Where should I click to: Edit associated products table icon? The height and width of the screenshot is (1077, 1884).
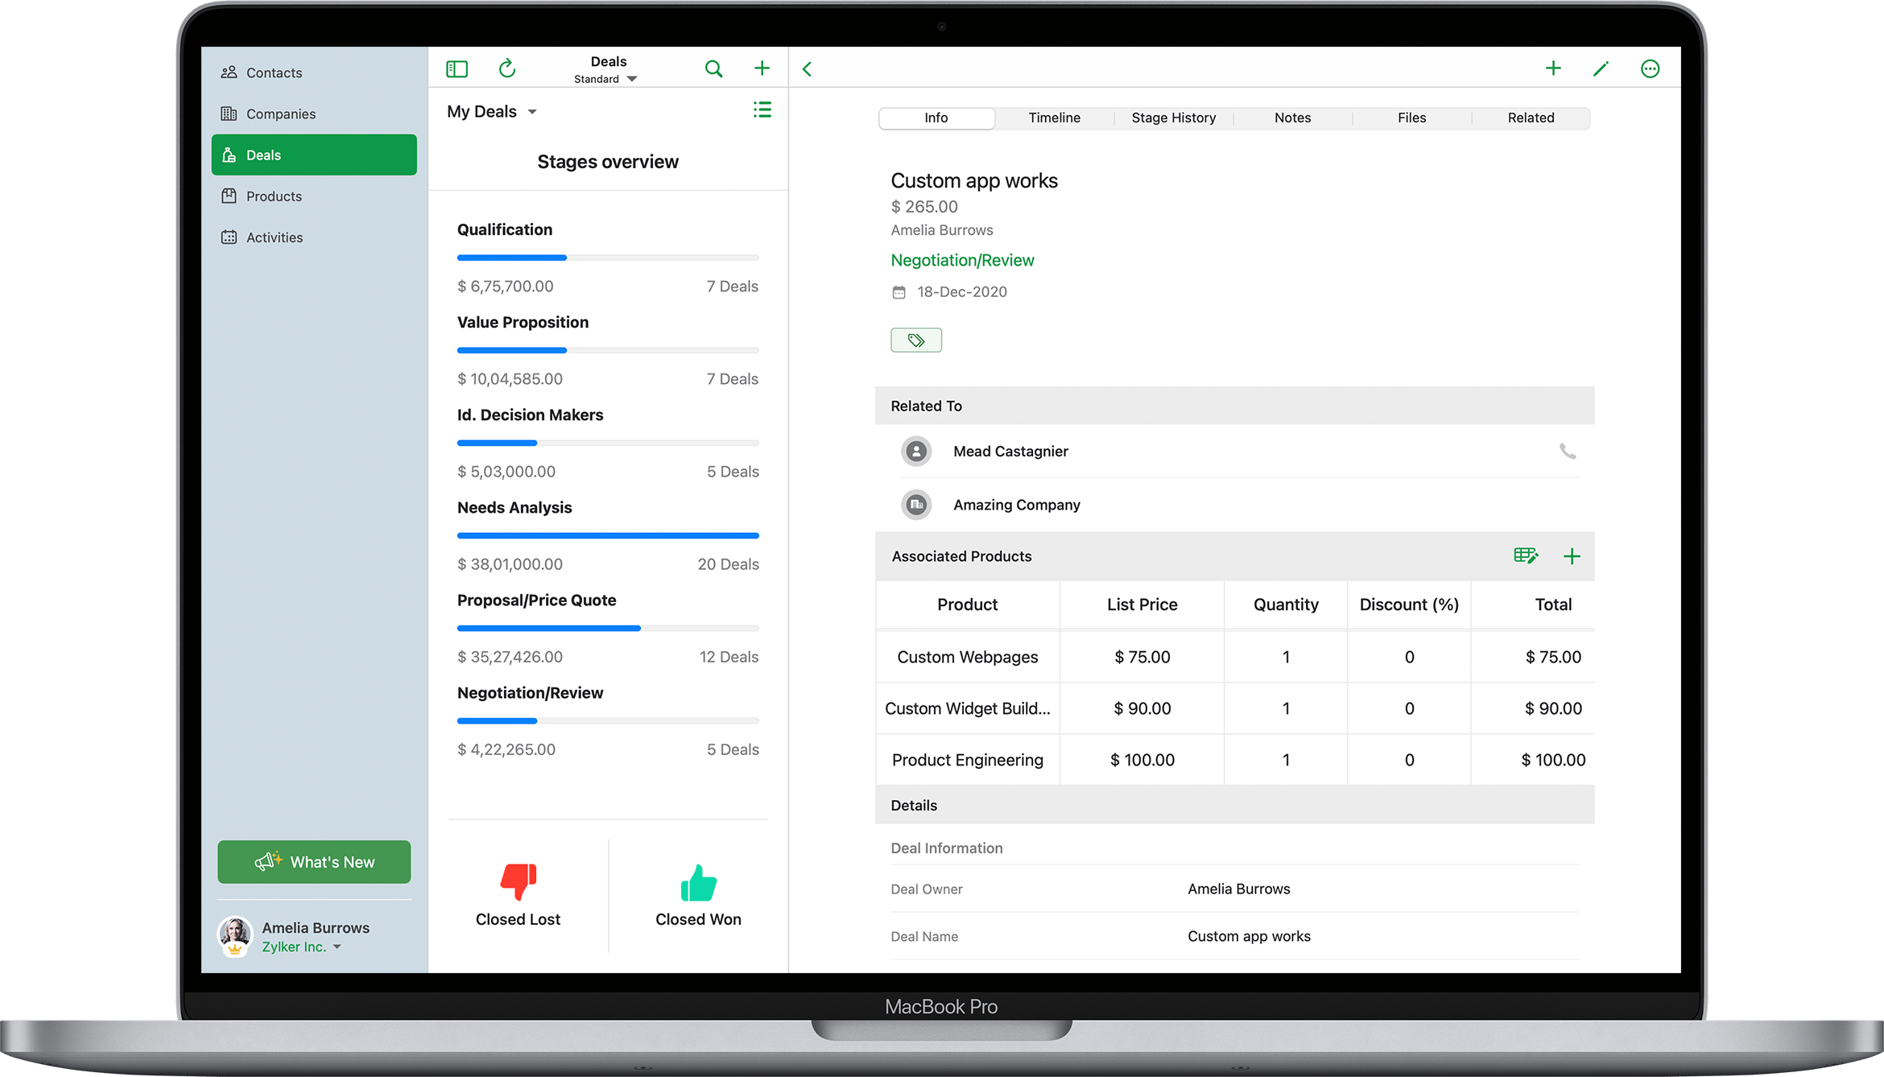pos(1525,555)
